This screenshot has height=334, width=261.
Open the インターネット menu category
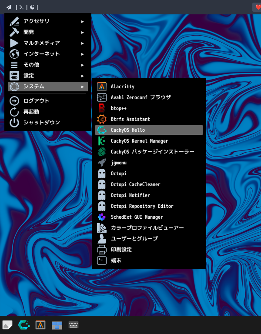tap(48, 54)
